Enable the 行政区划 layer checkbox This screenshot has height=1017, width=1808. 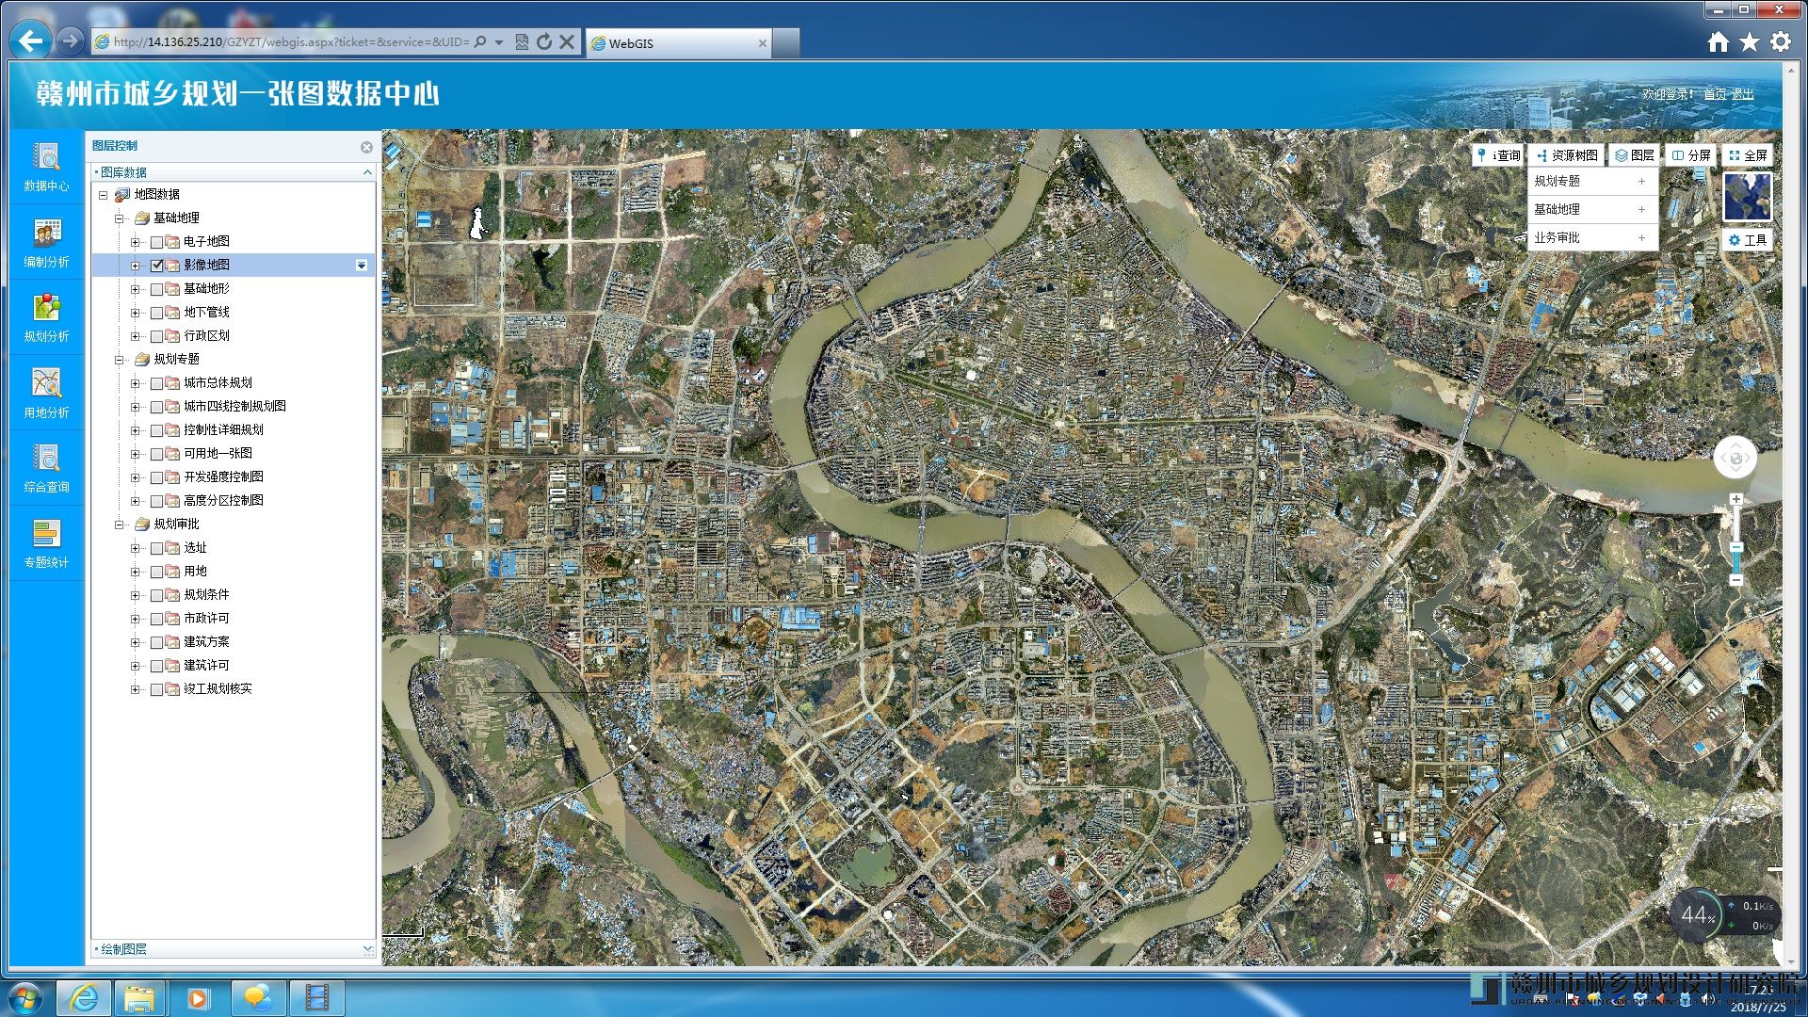coord(156,336)
